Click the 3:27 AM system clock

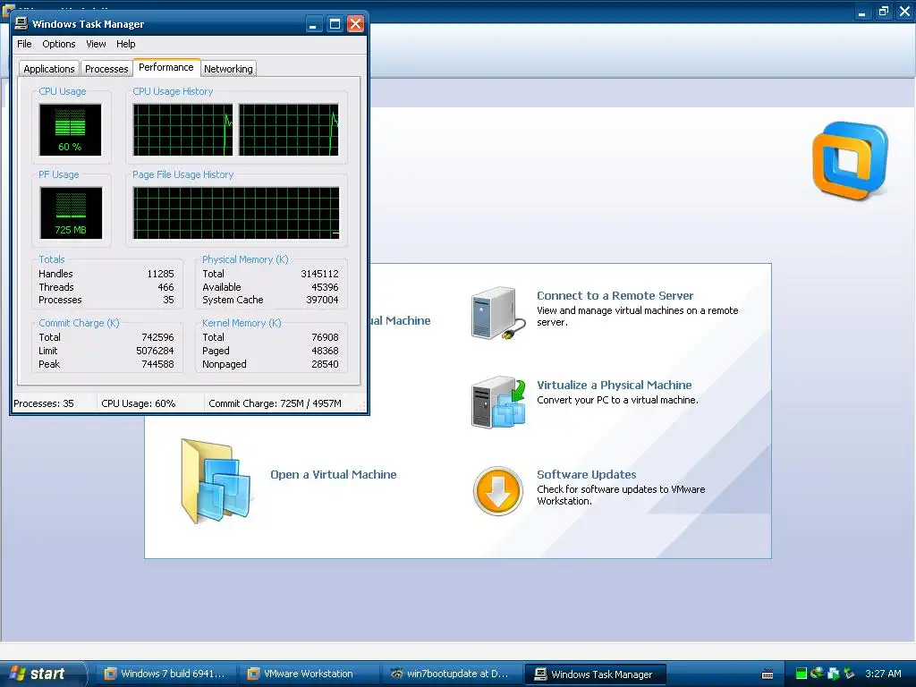pyautogui.click(x=883, y=674)
